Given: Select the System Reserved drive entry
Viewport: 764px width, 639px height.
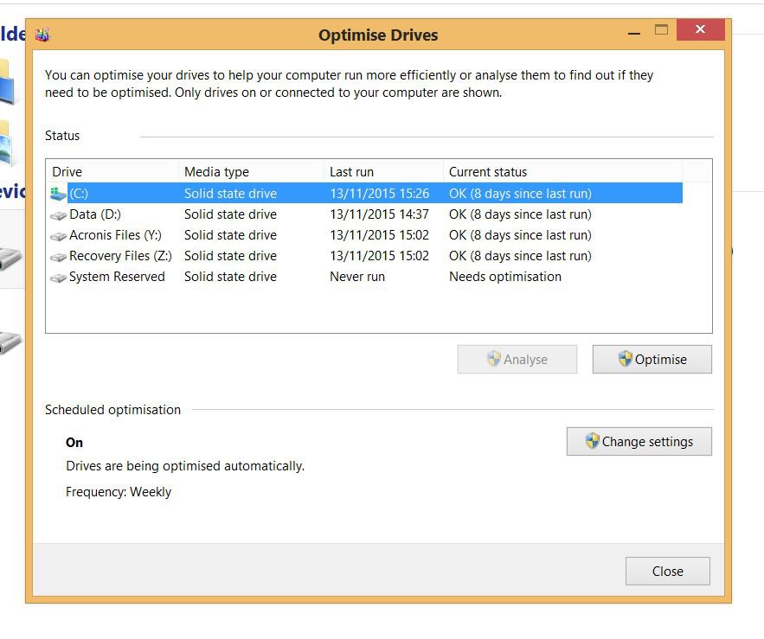Looking at the screenshot, I should click(x=117, y=277).
